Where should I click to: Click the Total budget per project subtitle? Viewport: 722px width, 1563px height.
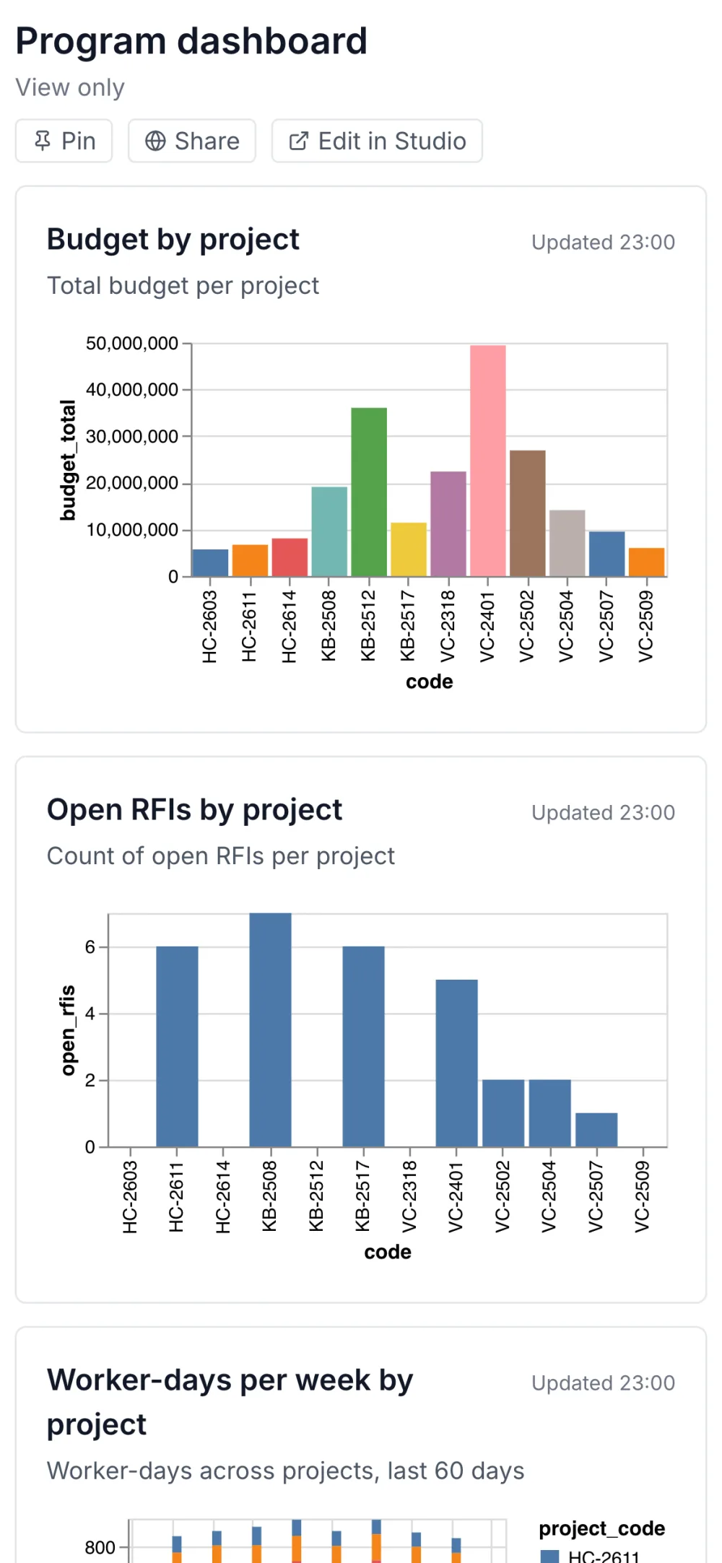[x=183, y=286]
